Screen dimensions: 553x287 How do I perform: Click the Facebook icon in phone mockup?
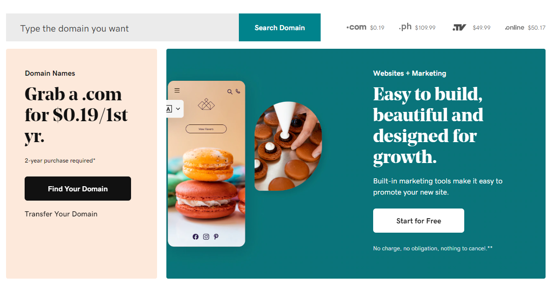(x=195, y=236)
